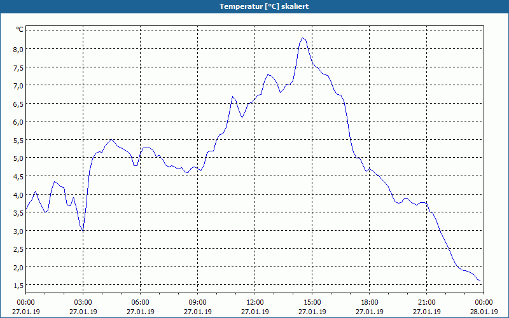Click the chart title 'Temperatur [°C] skaliert'
509x318 pixels.
[264, 6]
